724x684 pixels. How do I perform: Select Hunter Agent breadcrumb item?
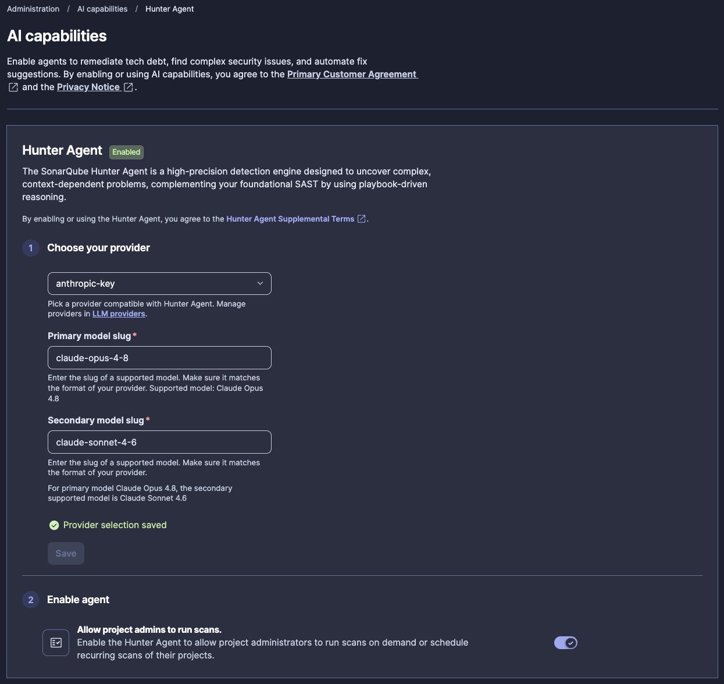coord(170,9)
